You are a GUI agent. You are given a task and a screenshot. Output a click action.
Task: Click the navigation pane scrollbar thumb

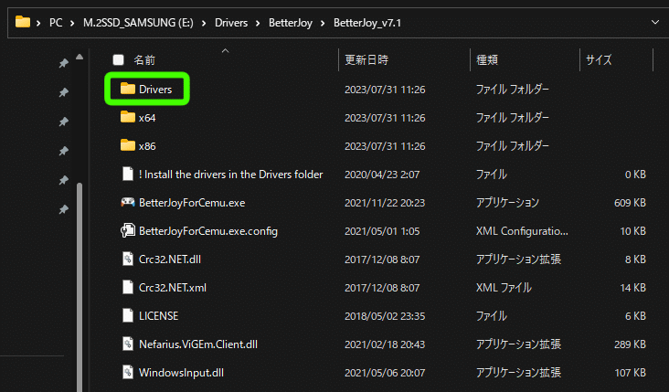coord(80,287)
